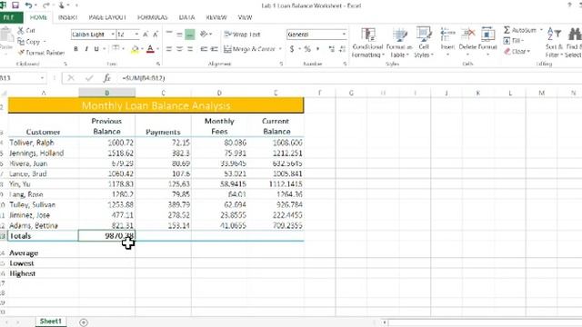The image size is (582, 327).
Task: Expand the Name Box dropdown
Action: click(42, 78)
